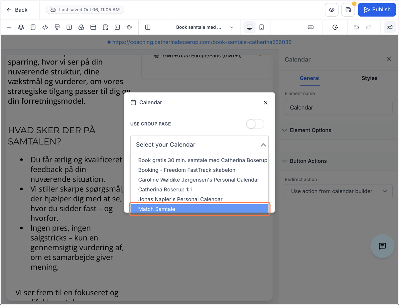Close the Calendar popup dialog
The width and height of the screenshot is (399, 305).
pyautogui.click(x=265, y=103)
